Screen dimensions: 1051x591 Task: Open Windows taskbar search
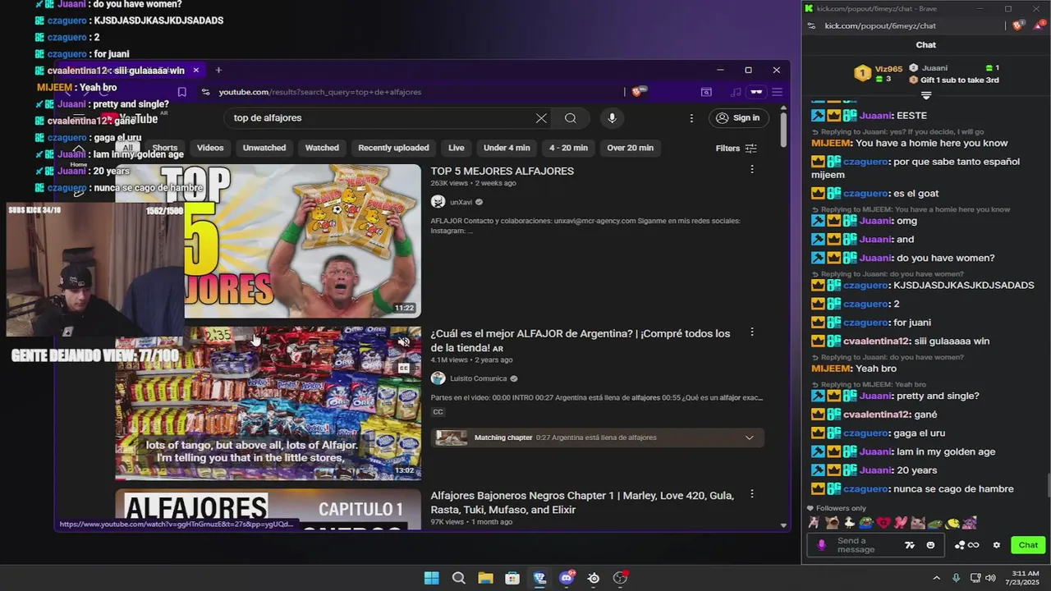tap(459, 578)
